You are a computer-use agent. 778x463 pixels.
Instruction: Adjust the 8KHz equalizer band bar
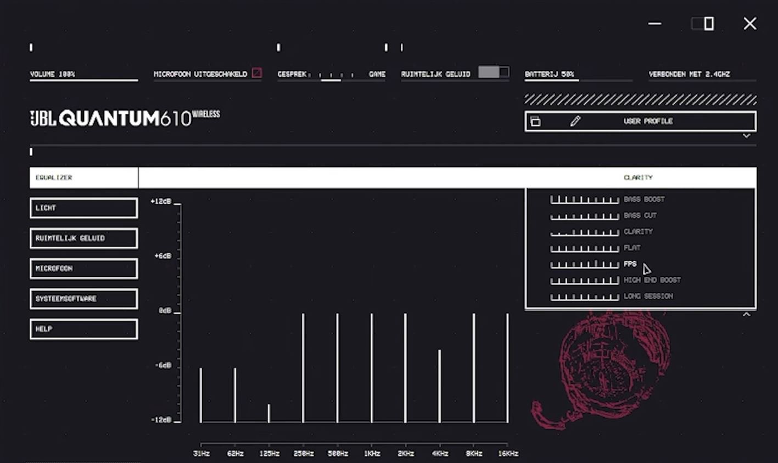[x=474, y=368]
